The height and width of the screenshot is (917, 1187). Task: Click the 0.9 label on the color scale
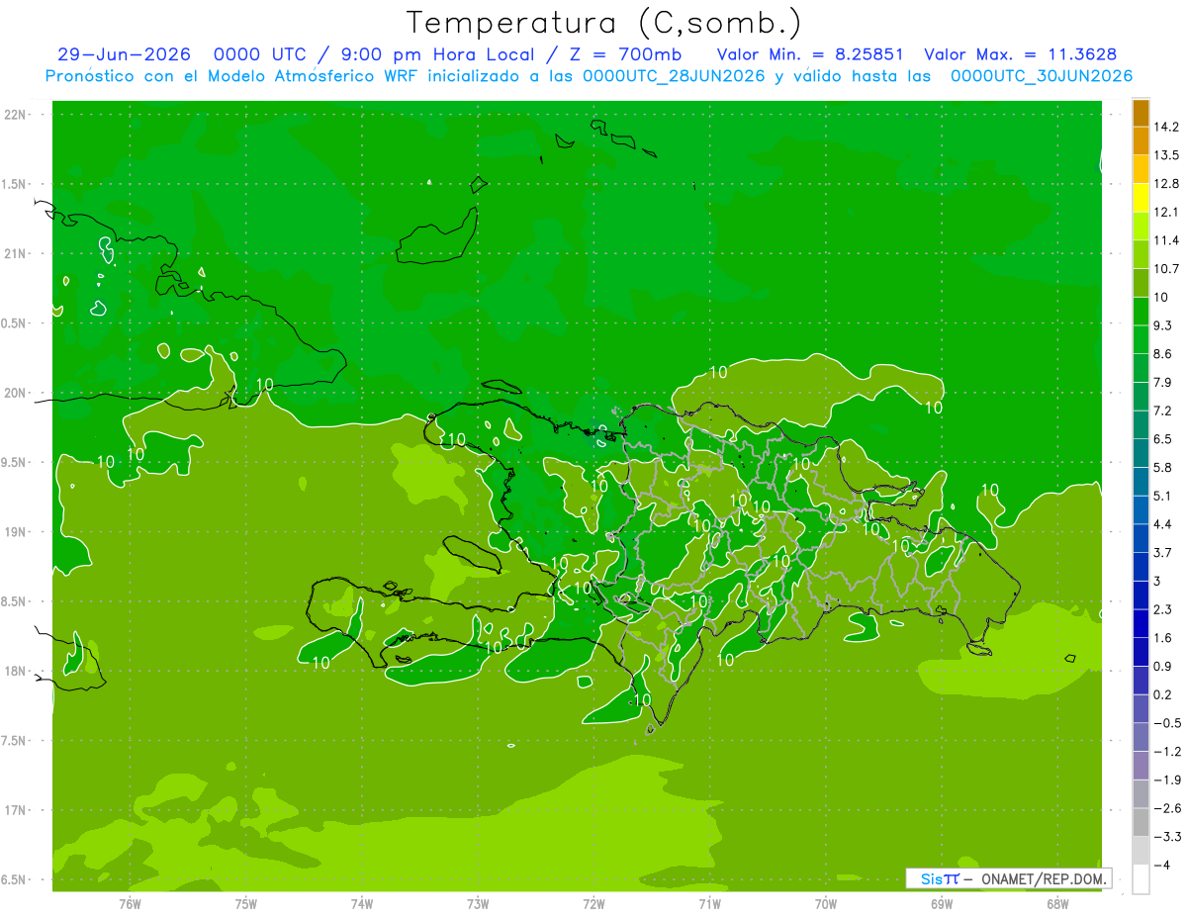click(x=1164, y=667)
